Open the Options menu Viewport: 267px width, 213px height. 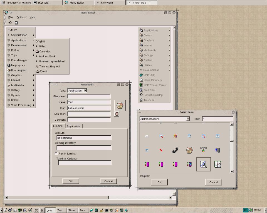point(21,17)
